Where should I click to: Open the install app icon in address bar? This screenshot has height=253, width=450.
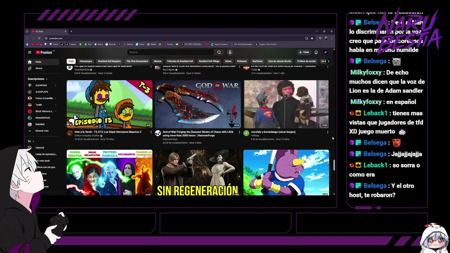click(307, 38)
